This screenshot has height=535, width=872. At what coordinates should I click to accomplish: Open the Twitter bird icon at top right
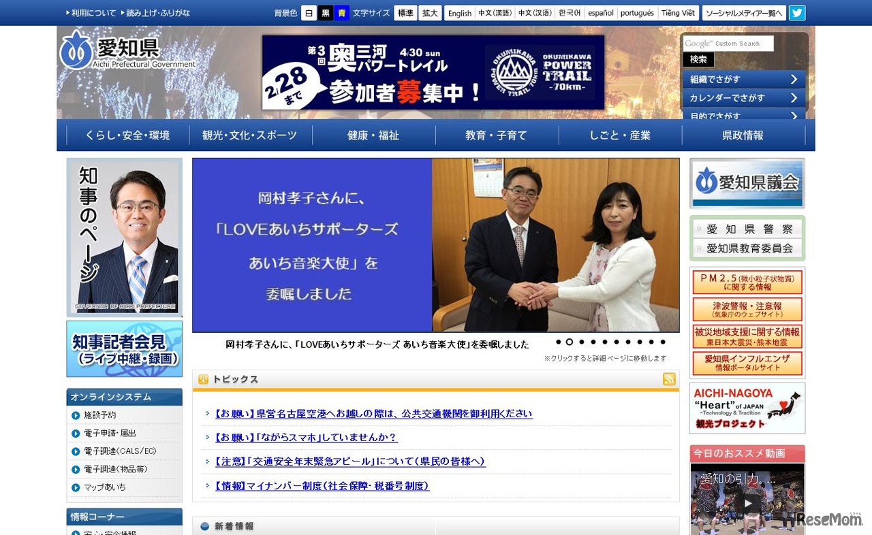(x=797, y=12)
